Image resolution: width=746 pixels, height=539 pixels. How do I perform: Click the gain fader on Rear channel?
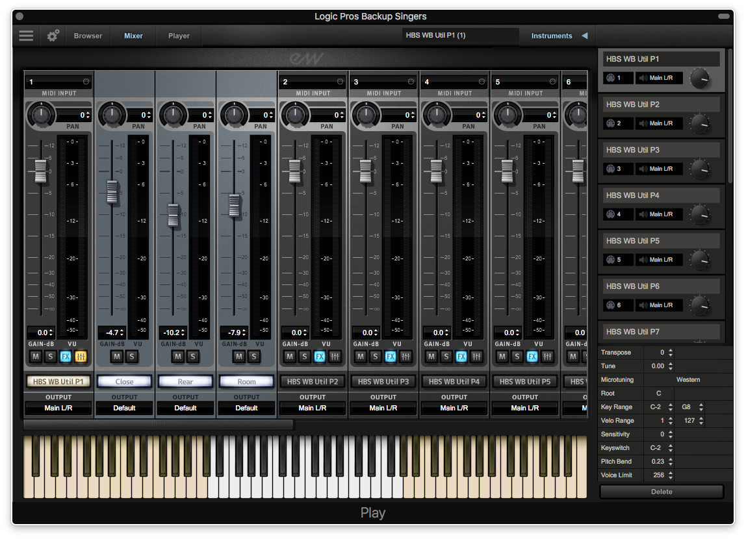[173, 216]
